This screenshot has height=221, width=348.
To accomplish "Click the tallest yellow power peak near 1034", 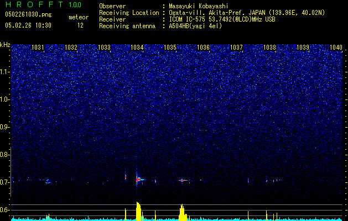I will (x=138, y=211).
